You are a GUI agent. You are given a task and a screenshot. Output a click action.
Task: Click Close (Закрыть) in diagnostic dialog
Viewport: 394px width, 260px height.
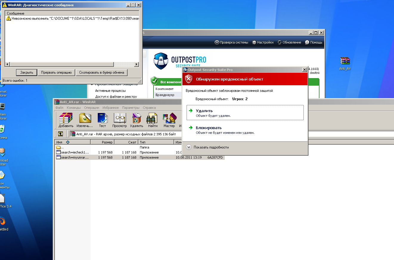tap(27, 72)
